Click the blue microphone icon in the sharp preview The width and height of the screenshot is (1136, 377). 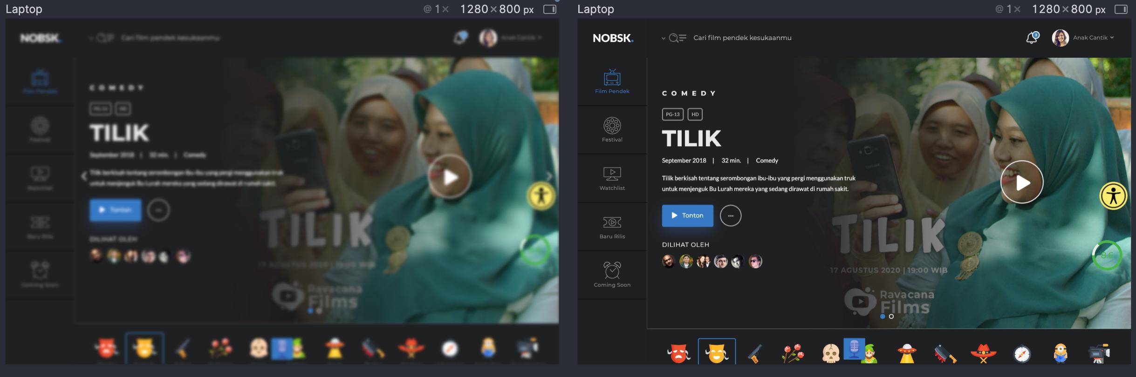click(x=854, y=349)
